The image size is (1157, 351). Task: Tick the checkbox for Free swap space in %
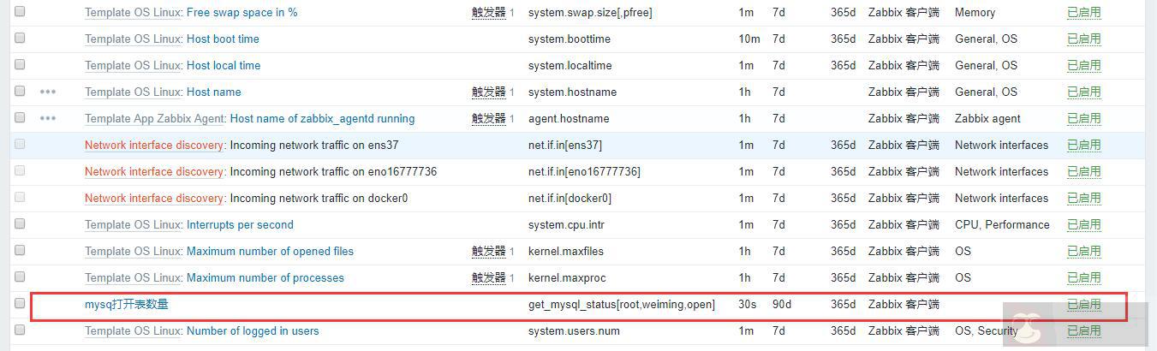[x=20, y=12]
